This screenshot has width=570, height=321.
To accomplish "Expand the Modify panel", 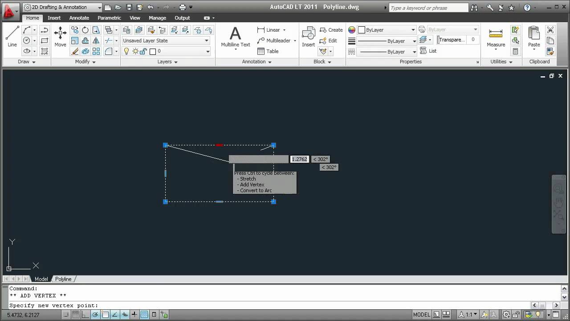I will click(85, 62).
